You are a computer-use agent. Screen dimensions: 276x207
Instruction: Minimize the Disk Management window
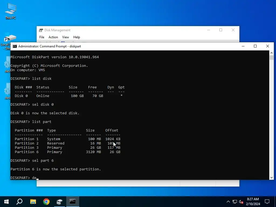pos(209,30)
